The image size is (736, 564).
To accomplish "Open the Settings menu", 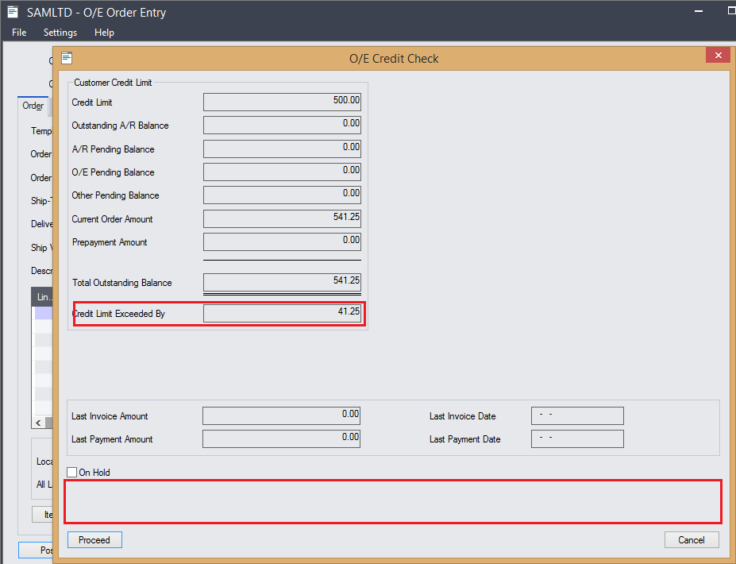I will [60, 33].
